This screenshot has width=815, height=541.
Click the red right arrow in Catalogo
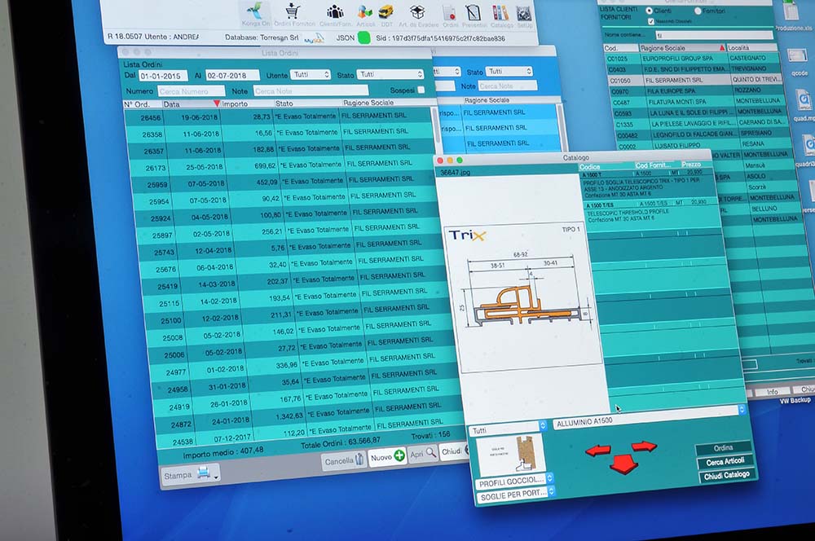(645, 446)
